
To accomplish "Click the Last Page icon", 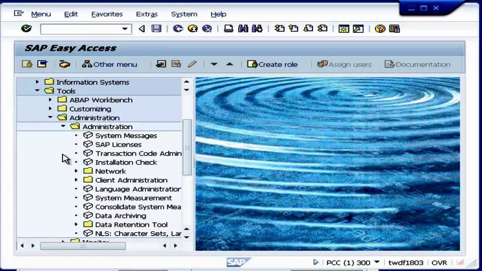I will click(x=322, y=29).
